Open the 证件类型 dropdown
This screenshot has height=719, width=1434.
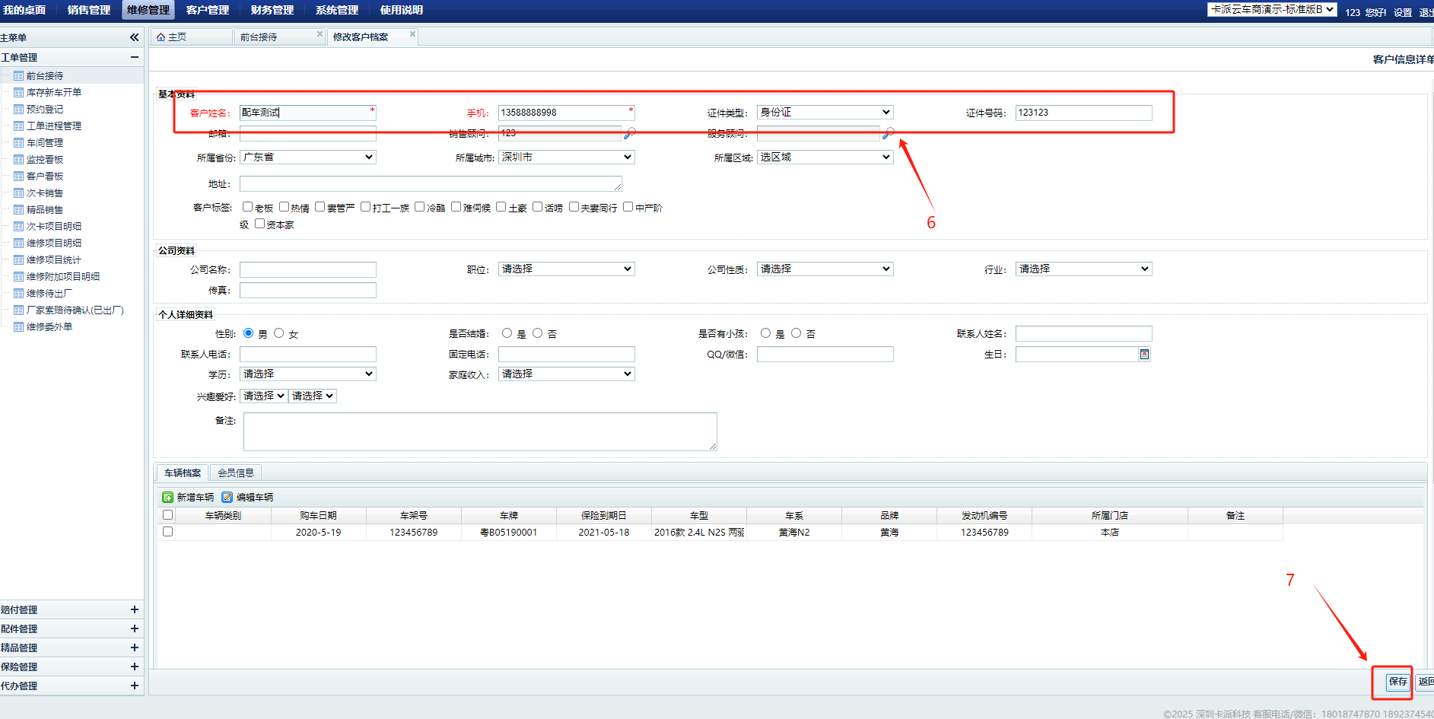(x=825, y=113)
